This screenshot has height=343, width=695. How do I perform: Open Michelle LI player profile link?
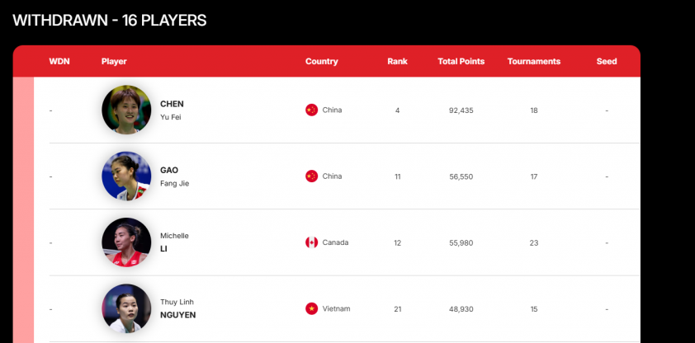pyautogui.click(x=174, y=242)
